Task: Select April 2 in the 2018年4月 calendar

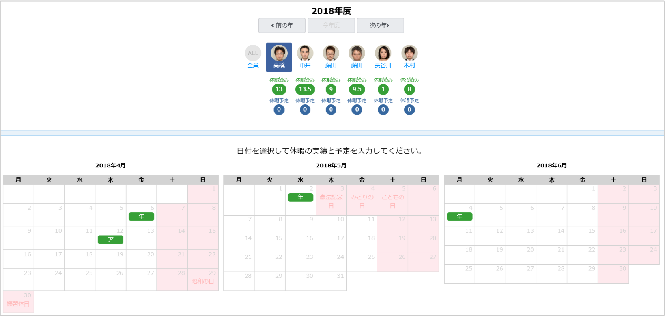Action: coord(18,215)
